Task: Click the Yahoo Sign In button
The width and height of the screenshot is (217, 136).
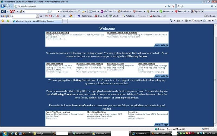Action: [x=196, y=11]
